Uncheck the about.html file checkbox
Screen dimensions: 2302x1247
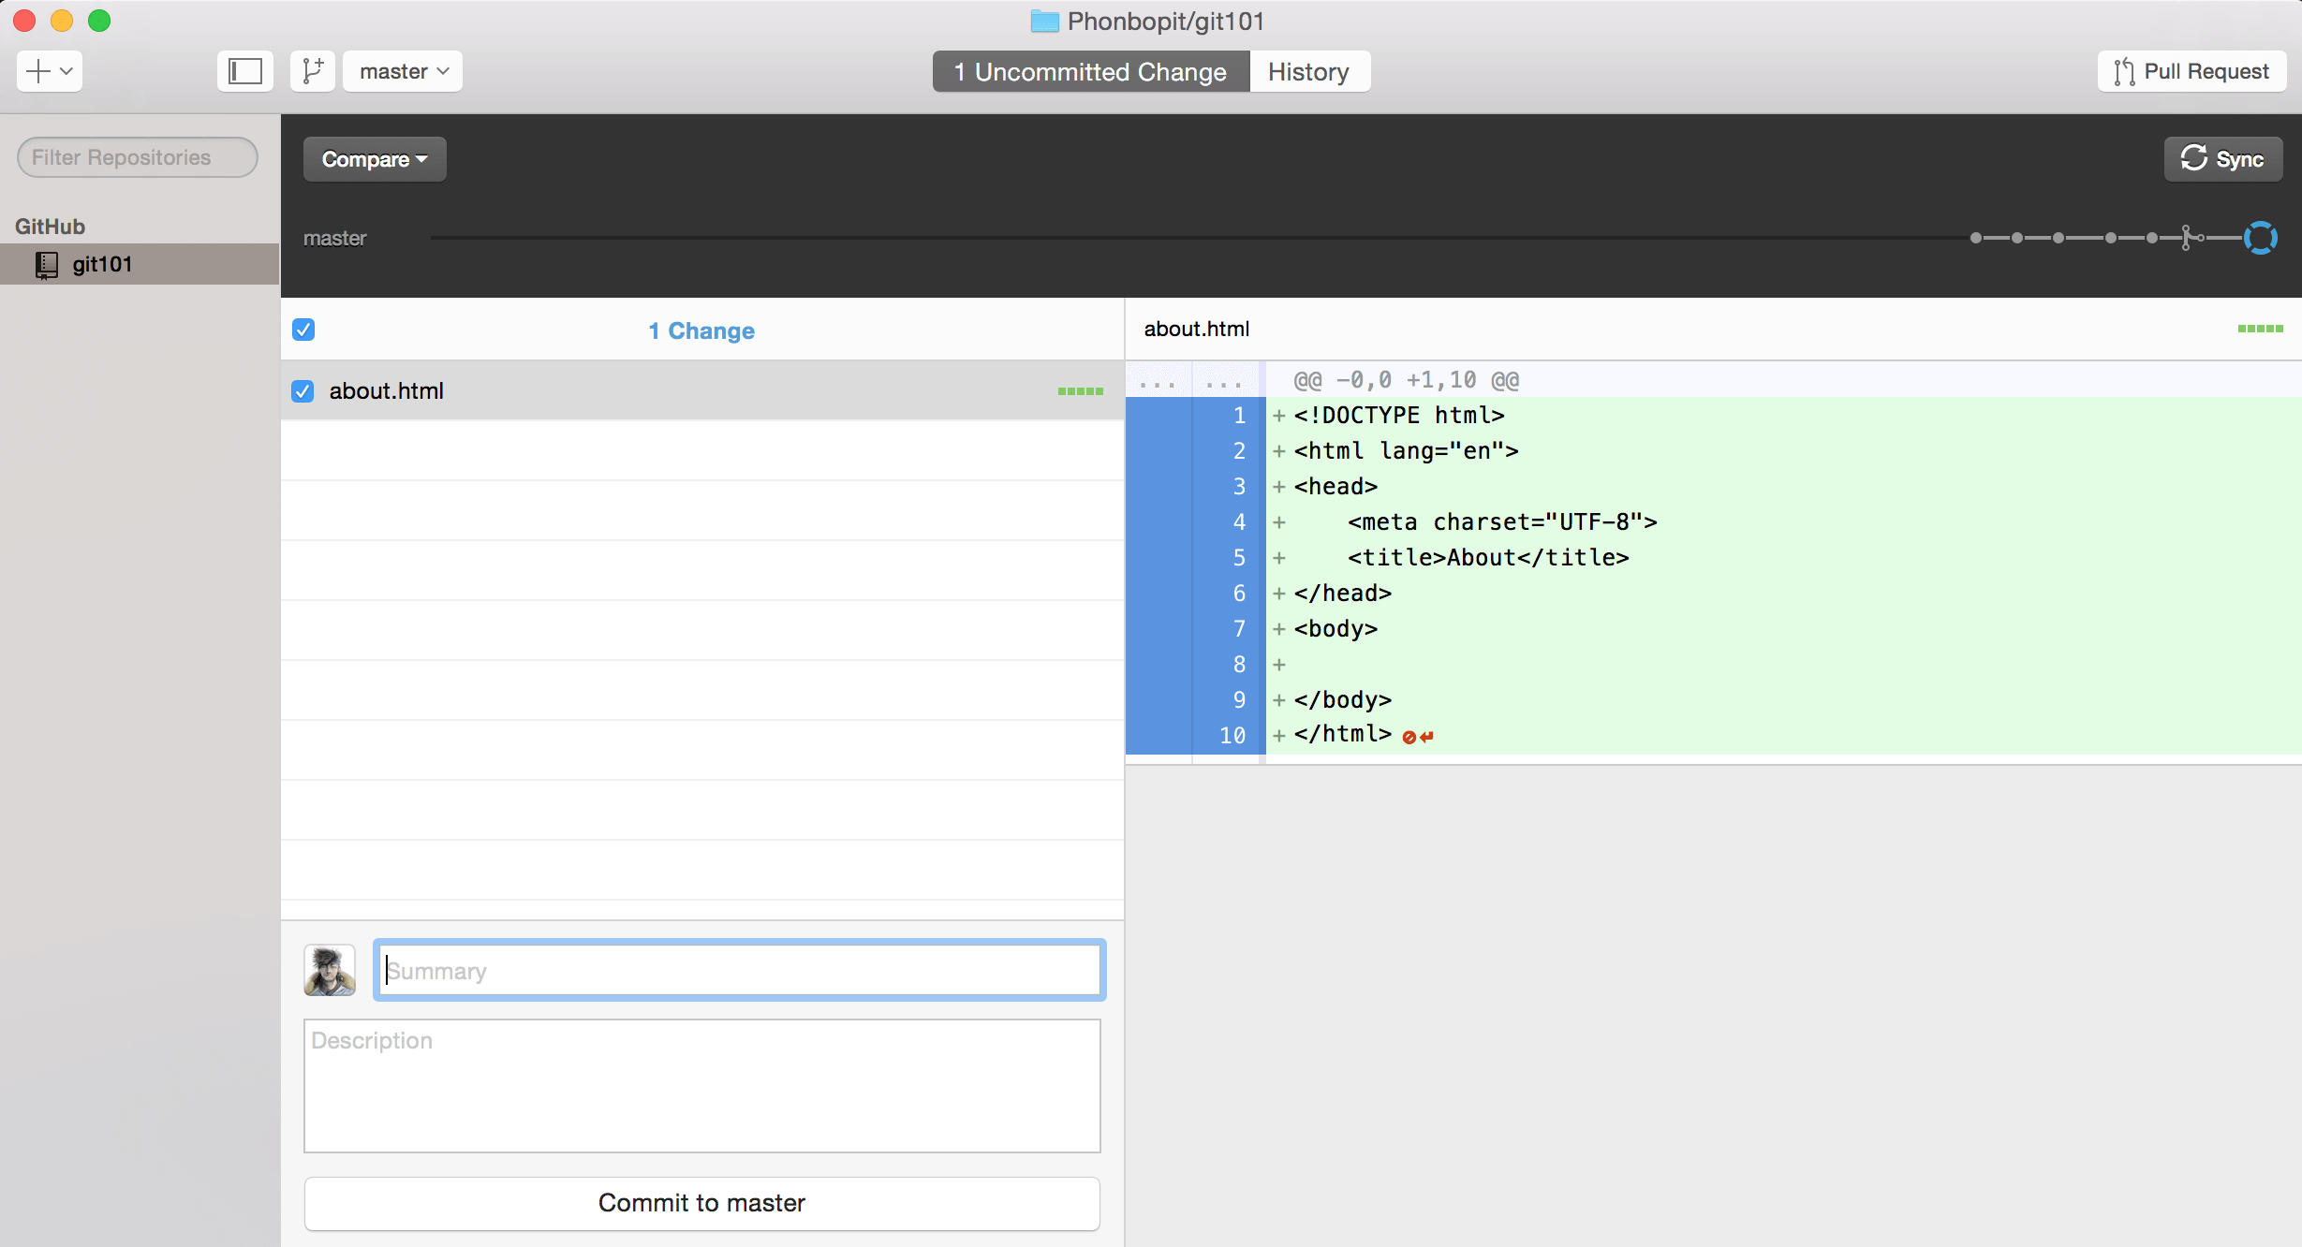tap(303, 391)
